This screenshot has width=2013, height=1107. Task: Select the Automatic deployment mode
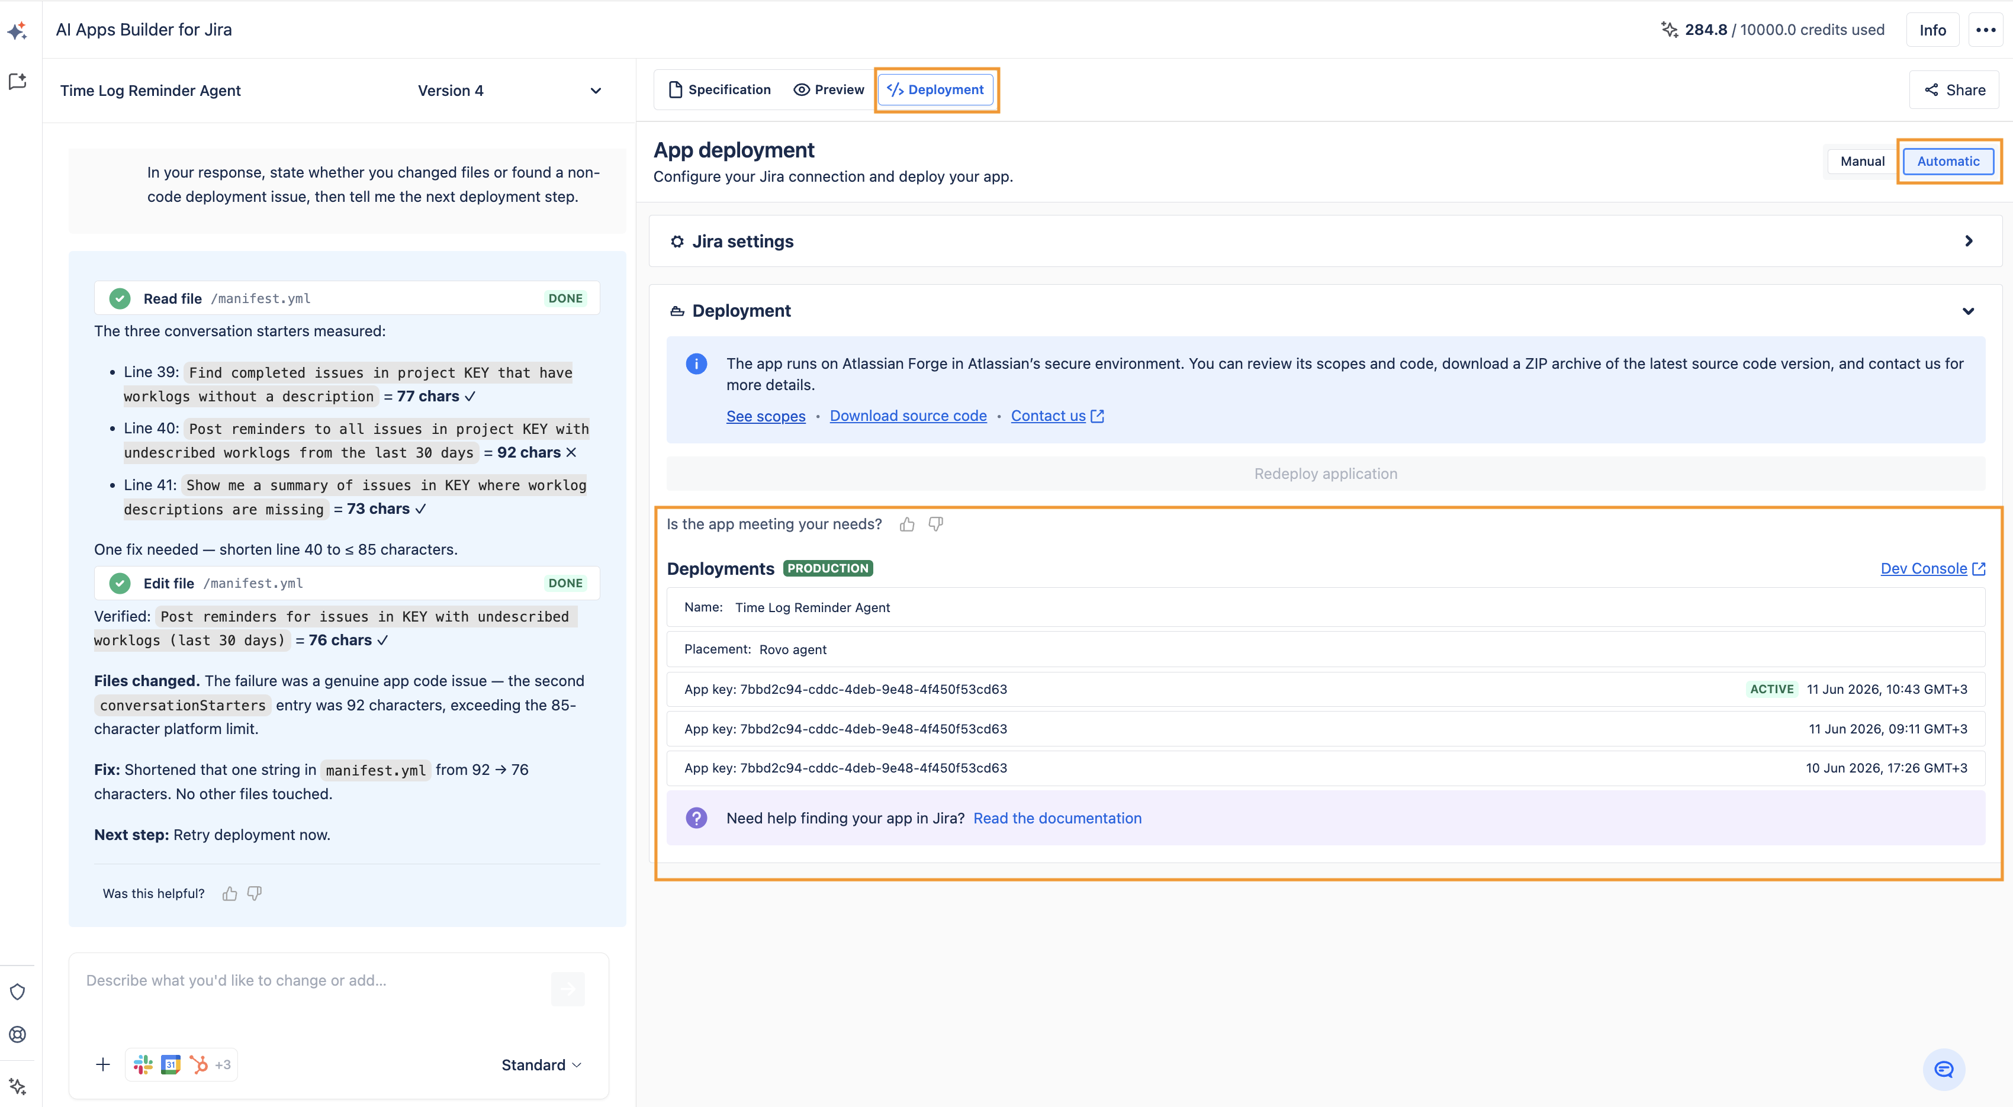point(1948,161)
